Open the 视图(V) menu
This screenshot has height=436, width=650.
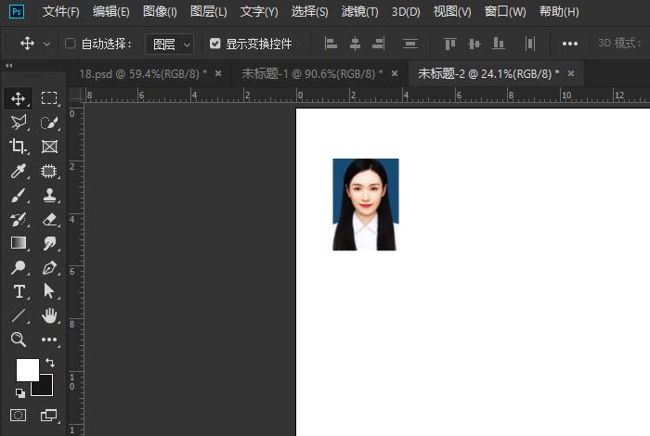click(x=452, y=11)
